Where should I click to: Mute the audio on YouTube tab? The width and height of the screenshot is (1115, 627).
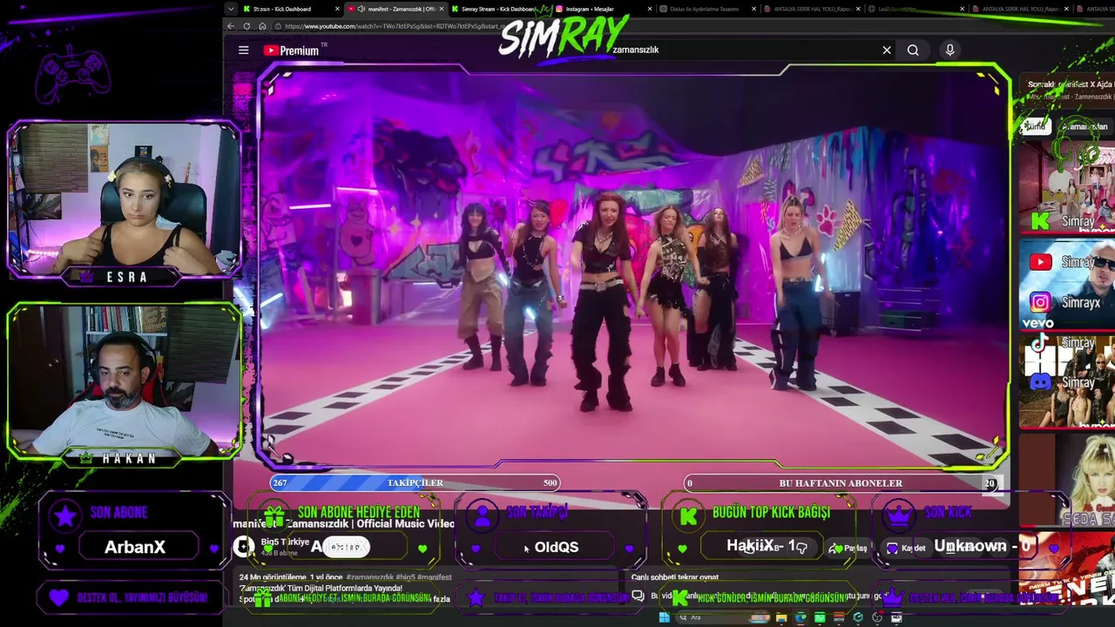click(x=361, y=9)
